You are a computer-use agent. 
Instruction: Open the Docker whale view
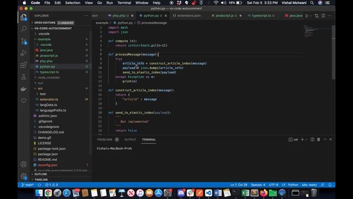coord(24,89)
